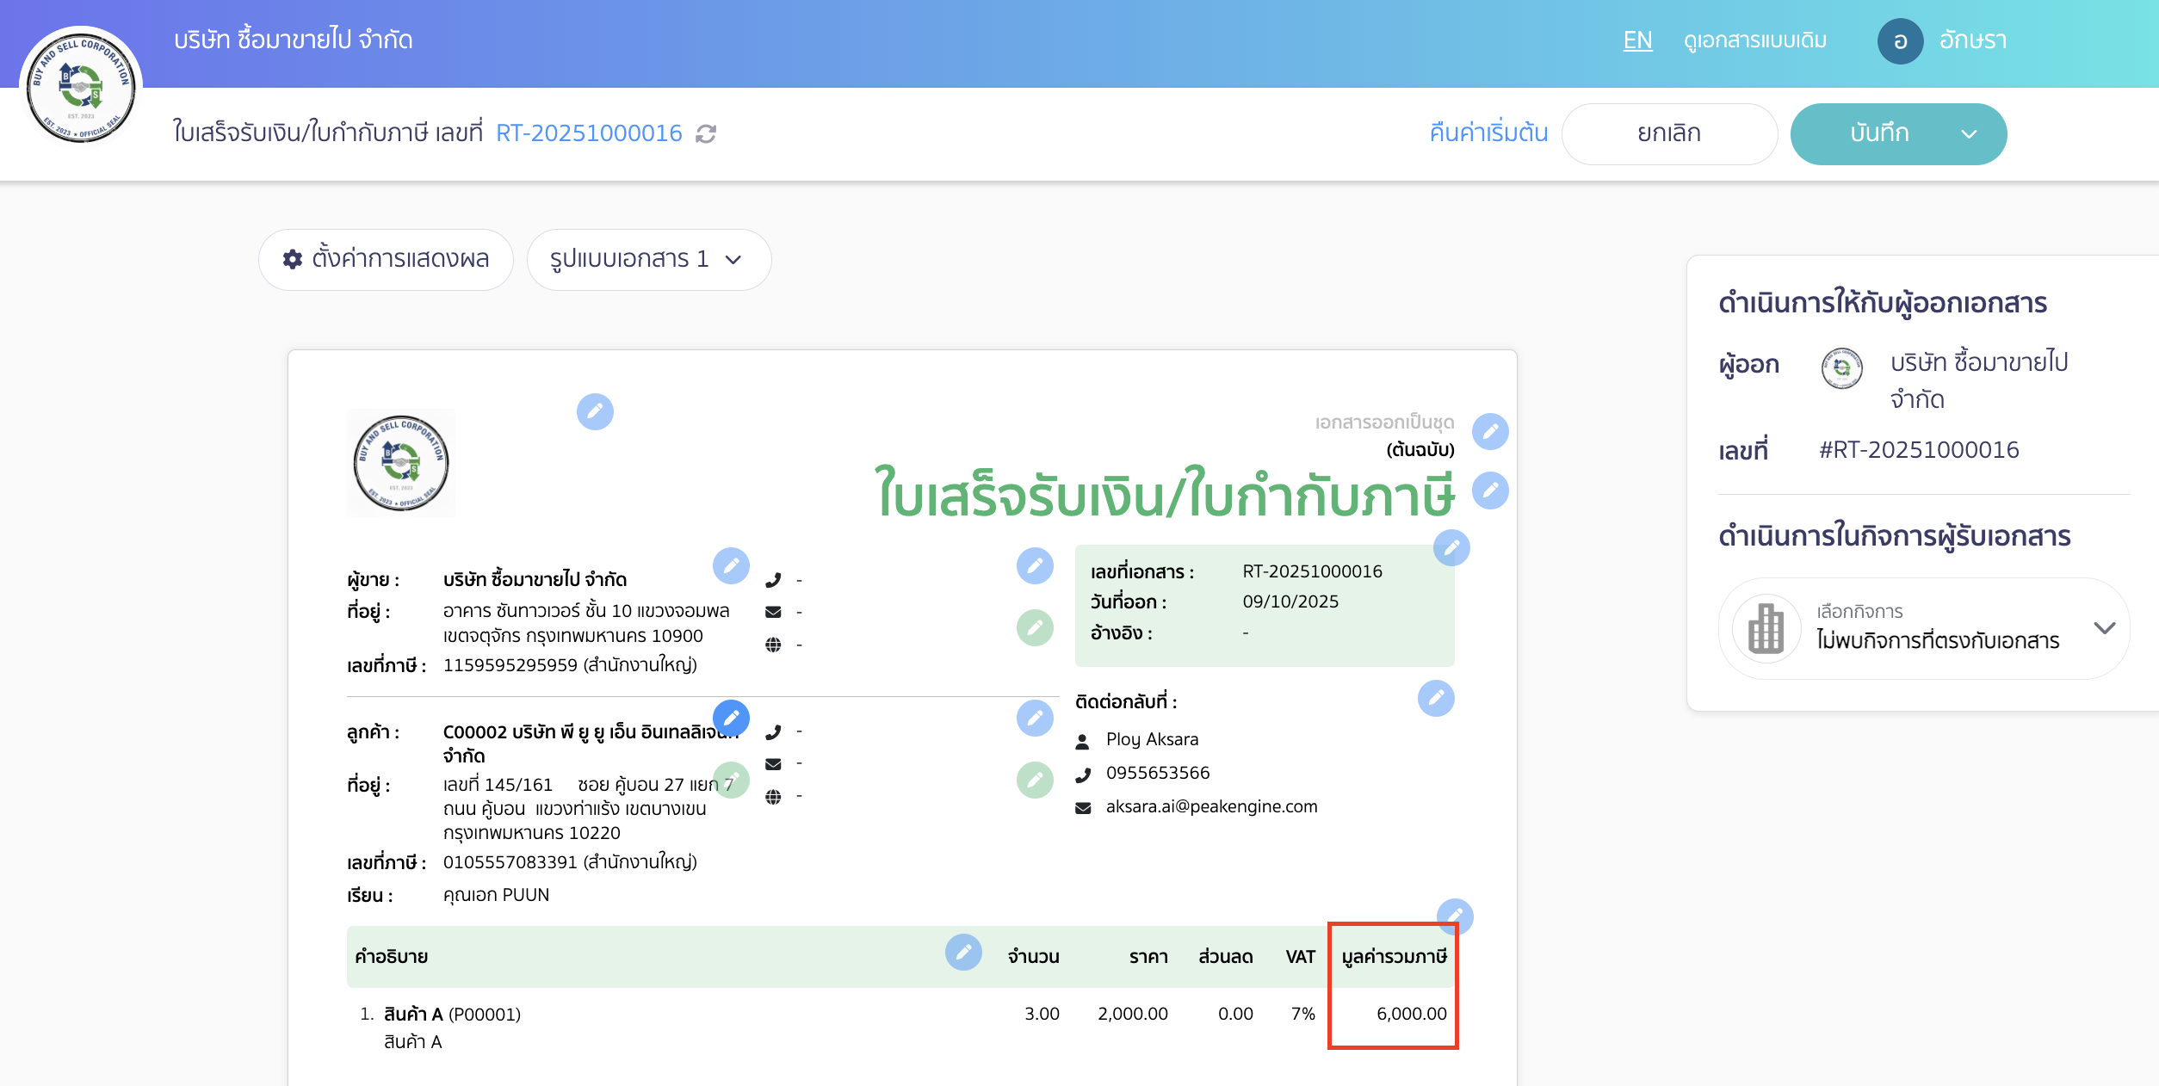Expand the save (บันทึก) options chevron

pos(1970,134)
